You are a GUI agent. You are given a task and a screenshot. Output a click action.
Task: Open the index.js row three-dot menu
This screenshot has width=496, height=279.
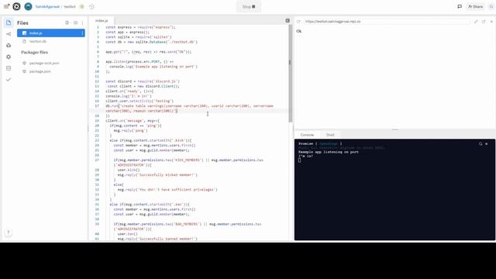[x=82, y=33]
